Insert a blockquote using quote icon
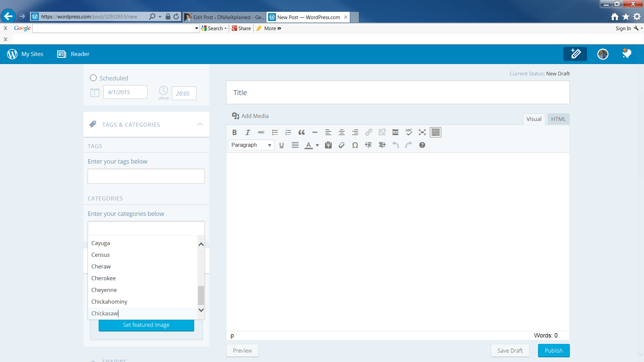The width and height of the screenshot is (644, 362). pyautogui.click(x=302, y=132)
